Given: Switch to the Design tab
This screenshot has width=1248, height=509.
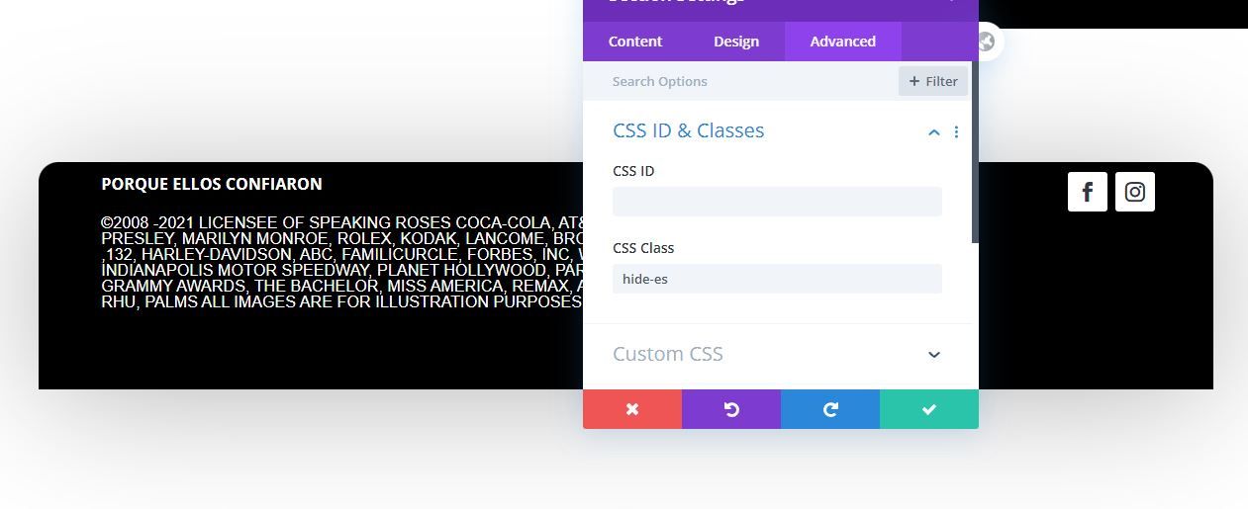Looking at the screenshot, I should pos(736,42).
